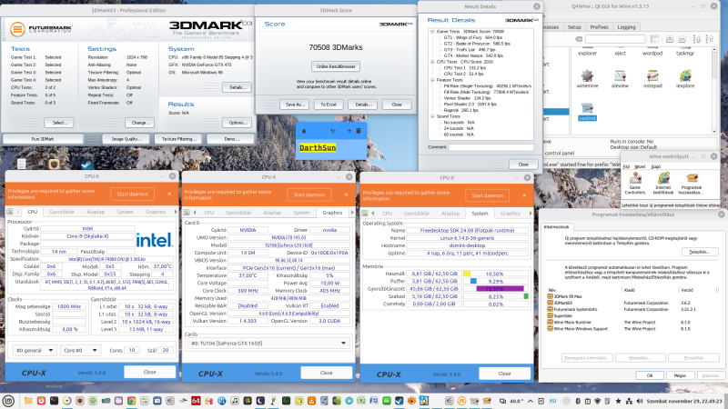Click the tab scroll right arrow in System CPU-X window

pos(531,213)
